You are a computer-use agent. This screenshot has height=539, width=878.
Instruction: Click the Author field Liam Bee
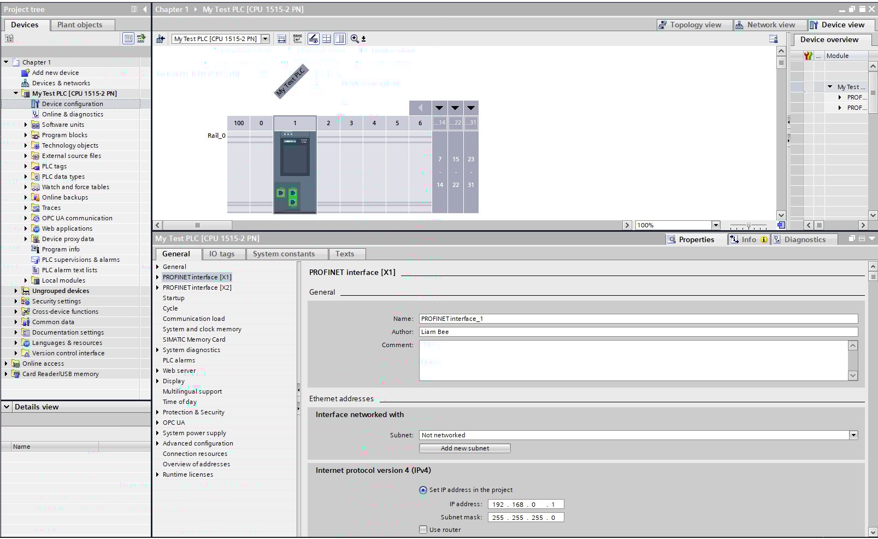point(638,332)
